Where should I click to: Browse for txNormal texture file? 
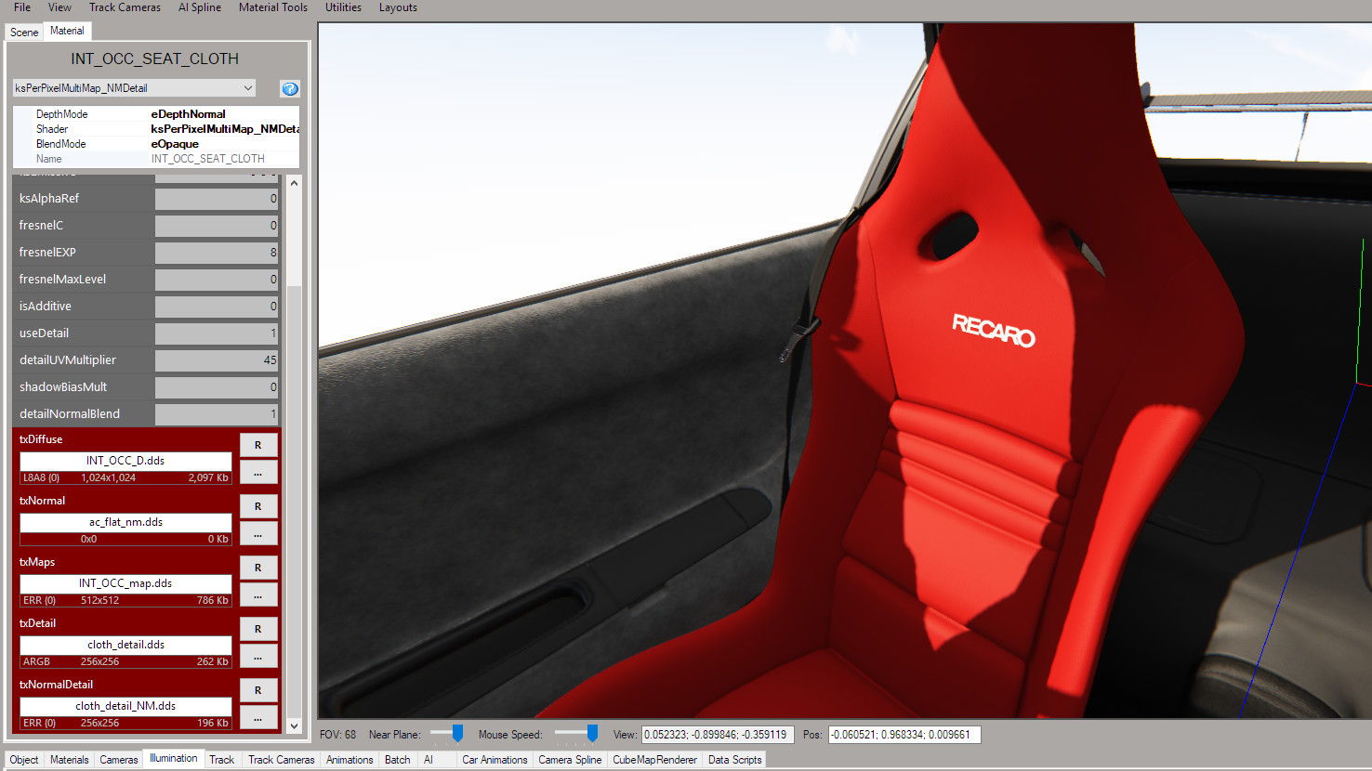pos(258,534)
